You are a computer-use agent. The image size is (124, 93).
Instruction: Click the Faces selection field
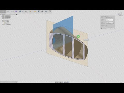pos(109,18)
